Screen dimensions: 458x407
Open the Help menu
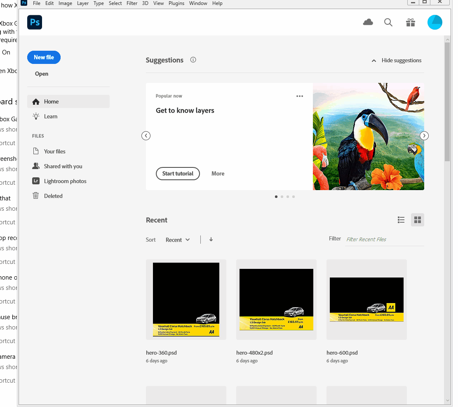coord(217,3)
